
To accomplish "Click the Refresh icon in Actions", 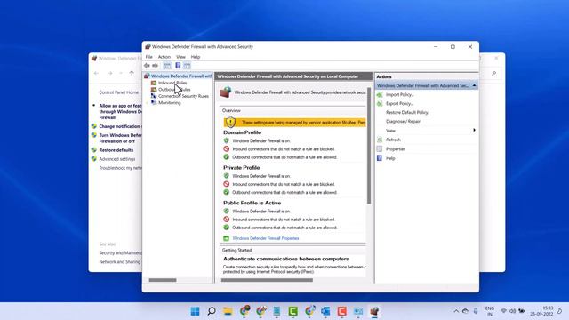I will tap(380, 140).
